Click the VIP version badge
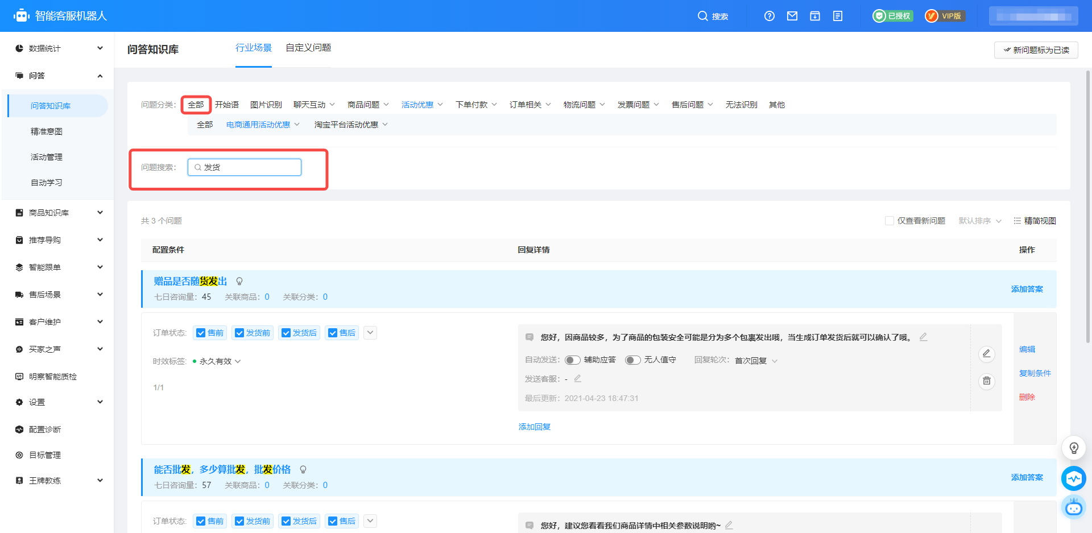This screenshot has width=1092, height=533. (945, 16)
